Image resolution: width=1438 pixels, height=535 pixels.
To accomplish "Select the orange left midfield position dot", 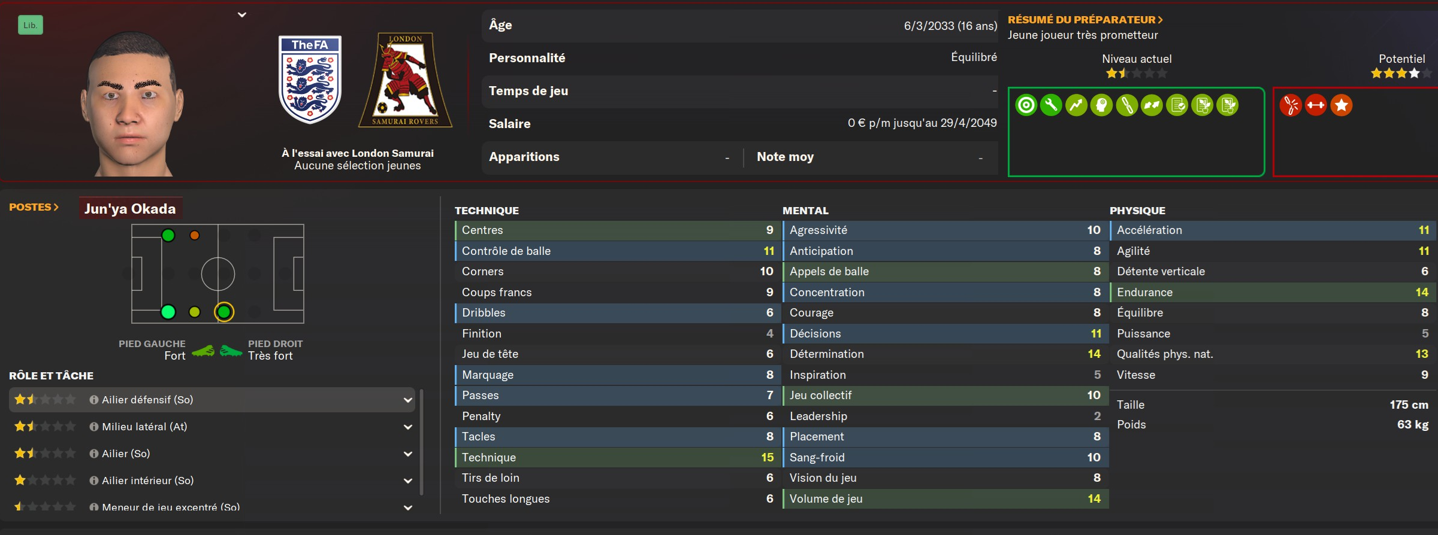I will pos(195,235).
